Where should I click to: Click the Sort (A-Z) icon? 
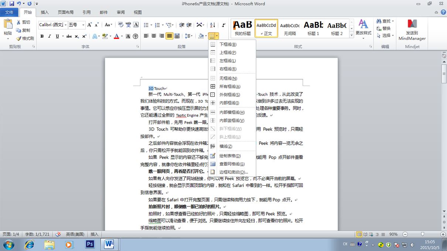click(x=212, y=25)
